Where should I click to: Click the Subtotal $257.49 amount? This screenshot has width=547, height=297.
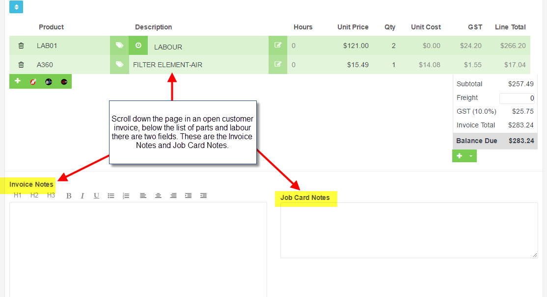coord(521,84)
